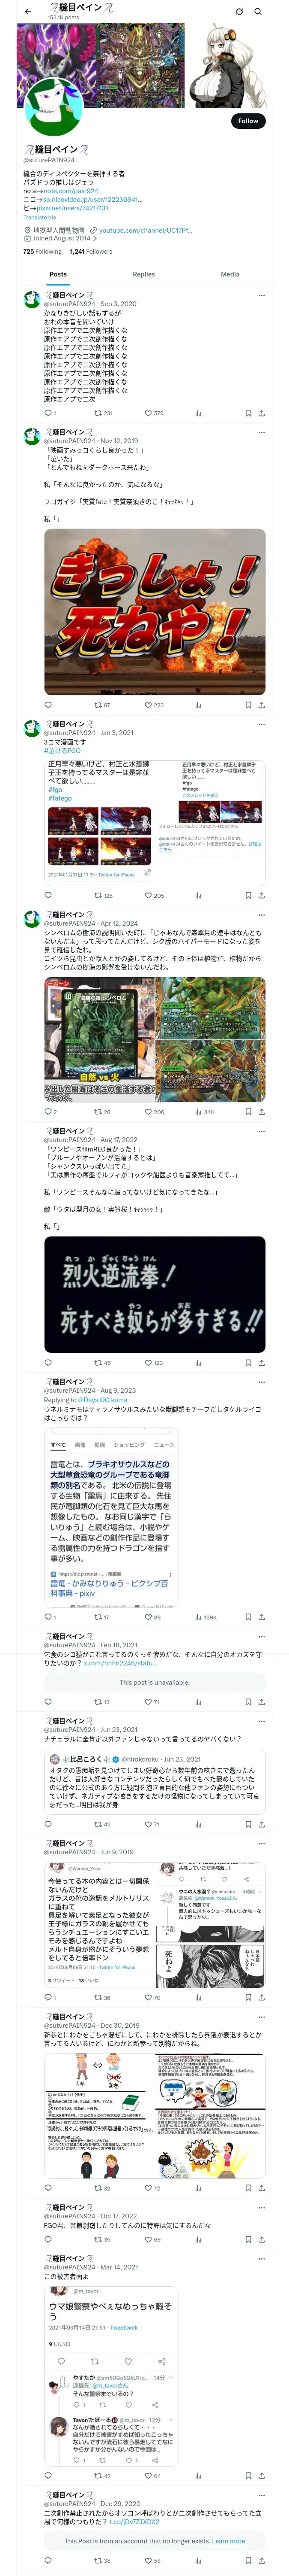Open the more menu on the Jan 3, 2021 post
Viewport: 289px width, 2576px height.
[x=261, y=724]
